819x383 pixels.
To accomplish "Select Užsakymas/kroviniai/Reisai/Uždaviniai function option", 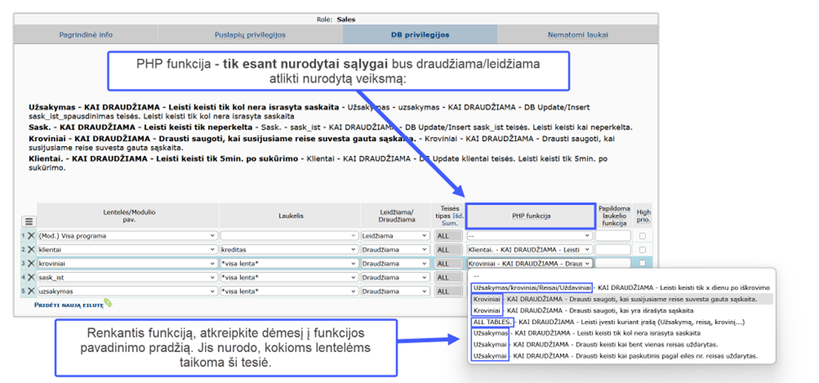I will click(x=621, y=287).
